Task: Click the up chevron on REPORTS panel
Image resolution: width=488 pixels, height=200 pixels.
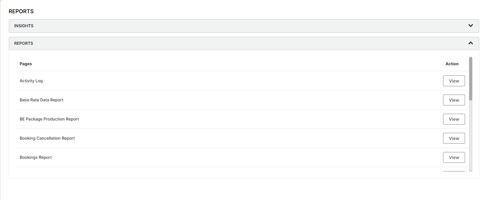Action: pyautogui.click(x=471, y=43)
